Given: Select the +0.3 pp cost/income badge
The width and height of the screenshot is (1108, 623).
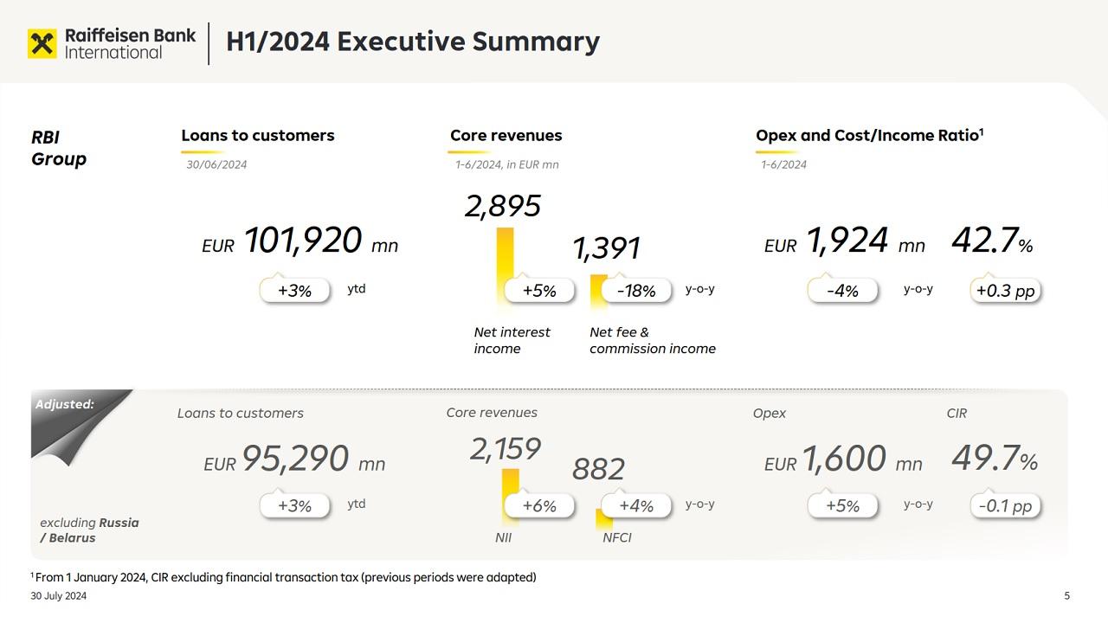Looking at the screenshot, I should [x=1005, y=291].
